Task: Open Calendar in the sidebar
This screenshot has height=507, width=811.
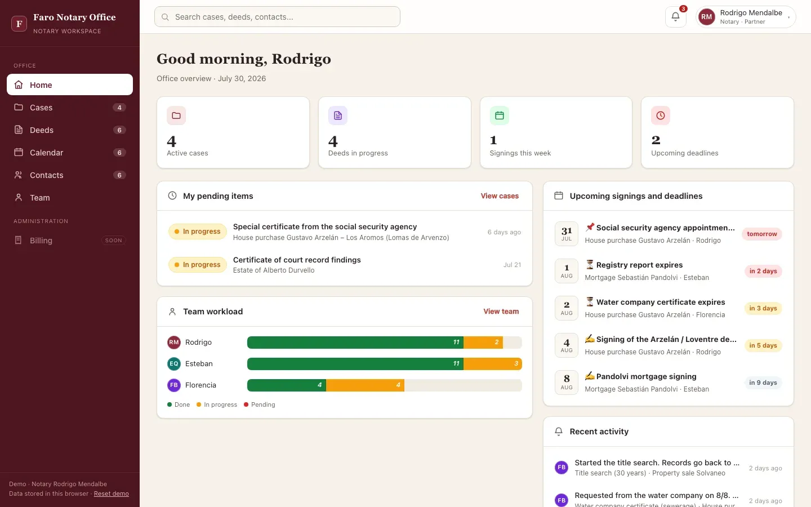Action: tap(70, 153)
